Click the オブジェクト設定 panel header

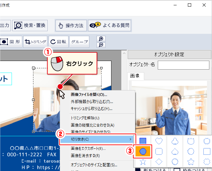coord(169,54)
